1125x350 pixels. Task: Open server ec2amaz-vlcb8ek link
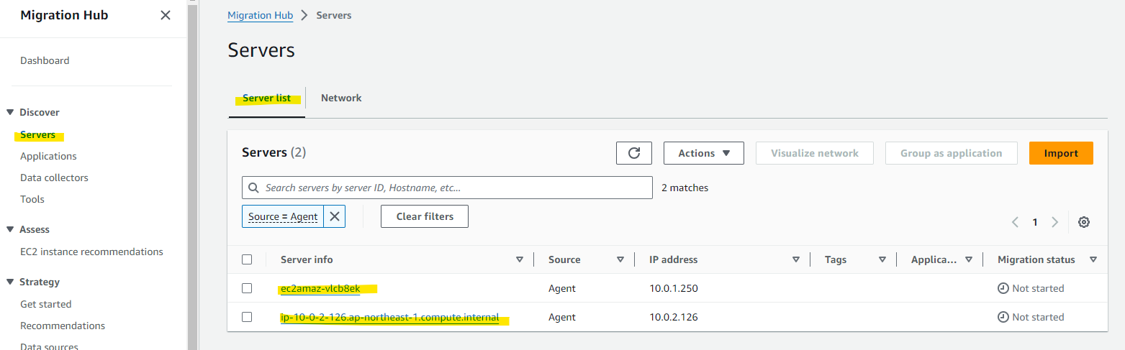pyautogui.click(x=320, y=288)
